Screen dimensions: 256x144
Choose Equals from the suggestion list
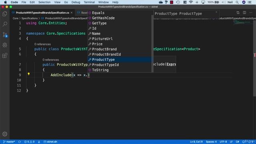point(120,13)
